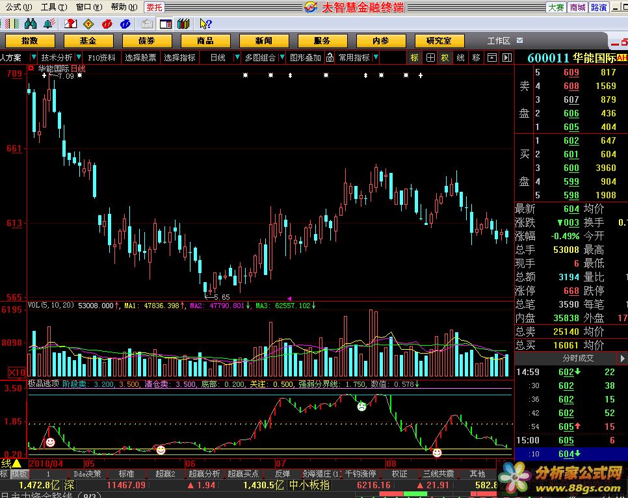Switch to the 超赢分析 tab

[204, 474]
